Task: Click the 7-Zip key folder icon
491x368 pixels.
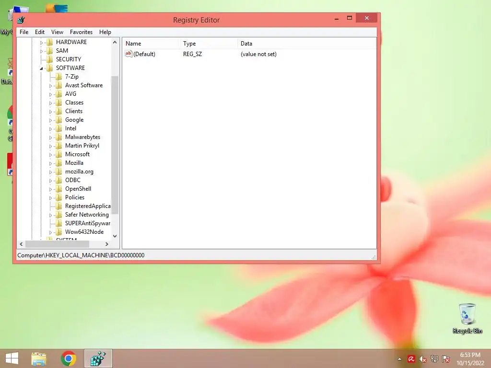Action: [x=58, y=77]
